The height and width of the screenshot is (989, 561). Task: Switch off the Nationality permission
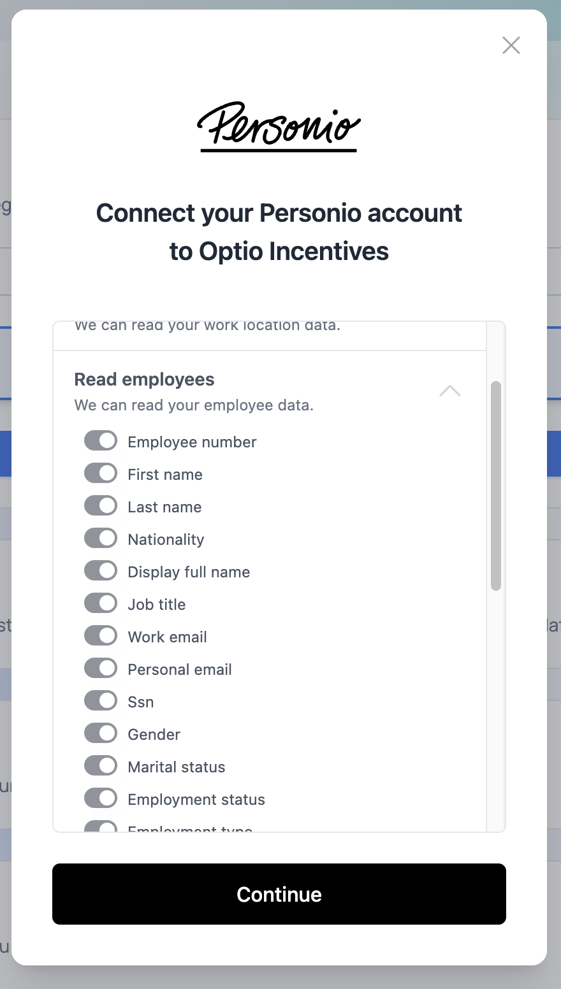pos(101,538)
